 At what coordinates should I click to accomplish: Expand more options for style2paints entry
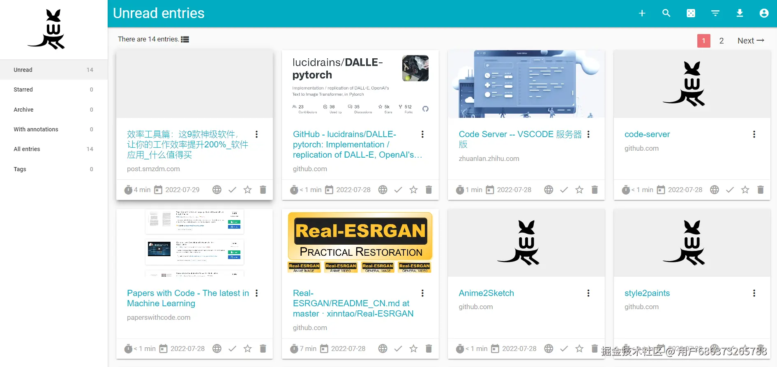(754, 293)
